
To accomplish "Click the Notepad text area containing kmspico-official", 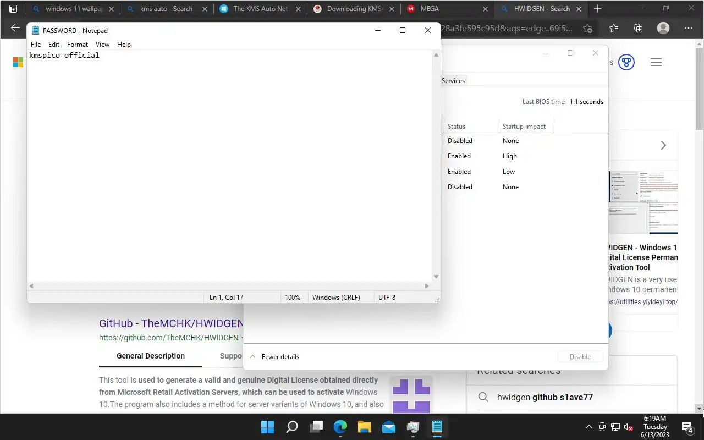I will [x=229, y=165].
